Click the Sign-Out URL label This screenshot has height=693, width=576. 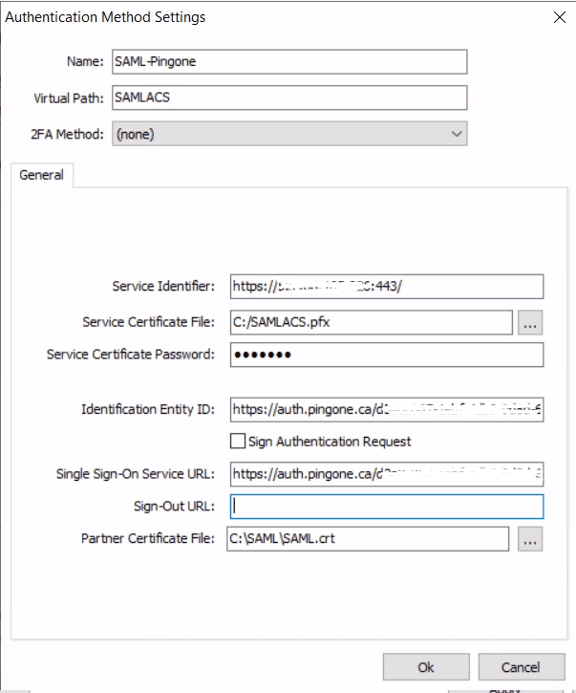pos(175,506)
